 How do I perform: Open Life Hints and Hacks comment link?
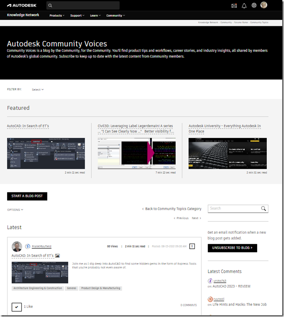pyautogui.click(x=239, y=305)
